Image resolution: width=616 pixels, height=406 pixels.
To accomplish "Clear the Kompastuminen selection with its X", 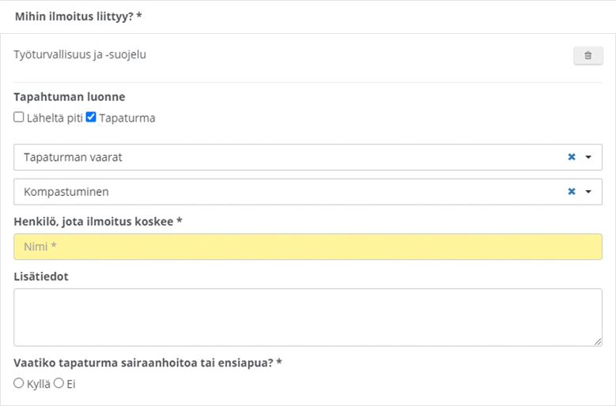I will 572,191.
